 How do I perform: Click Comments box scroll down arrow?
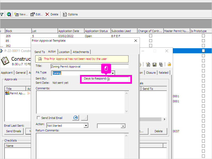pos(127,111)
